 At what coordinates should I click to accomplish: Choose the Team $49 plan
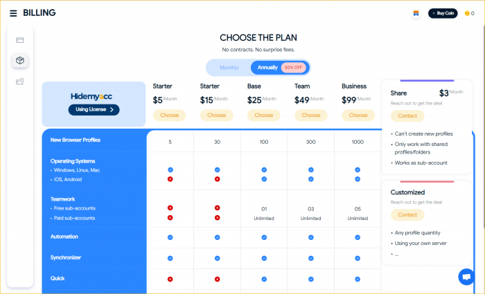tap(311, 116)
